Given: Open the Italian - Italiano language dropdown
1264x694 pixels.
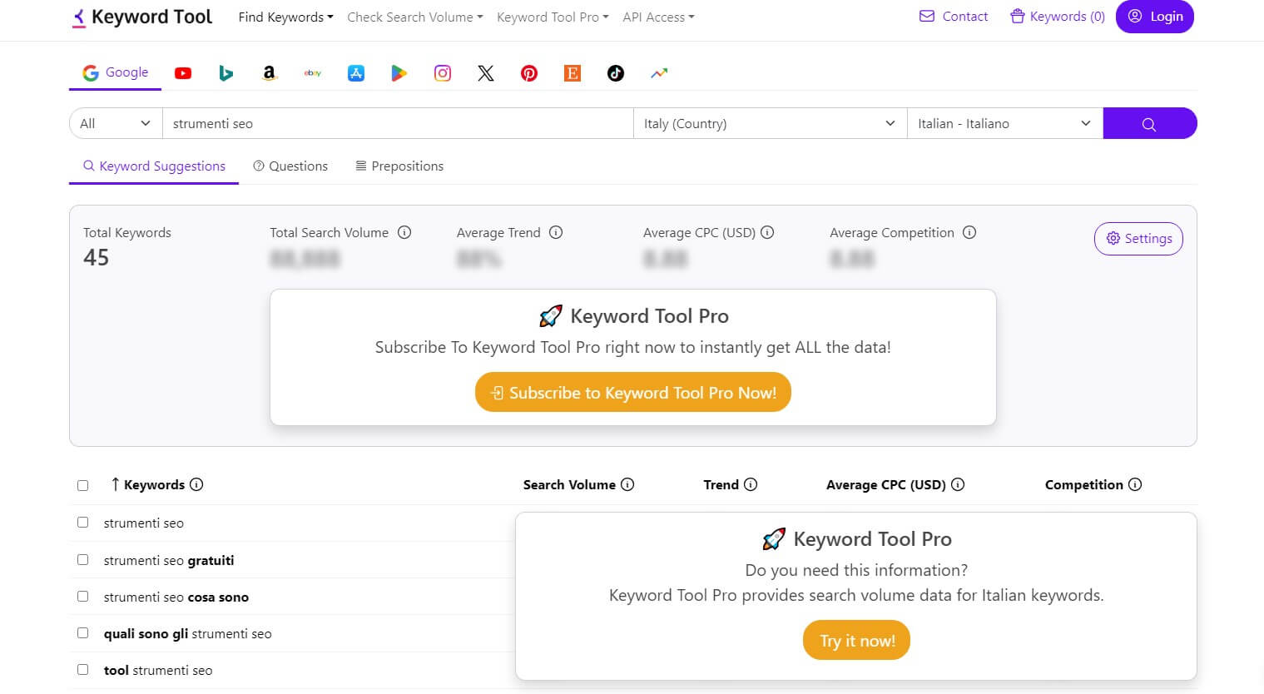Looking at the screenshot, I should [x=1004, y=123].
